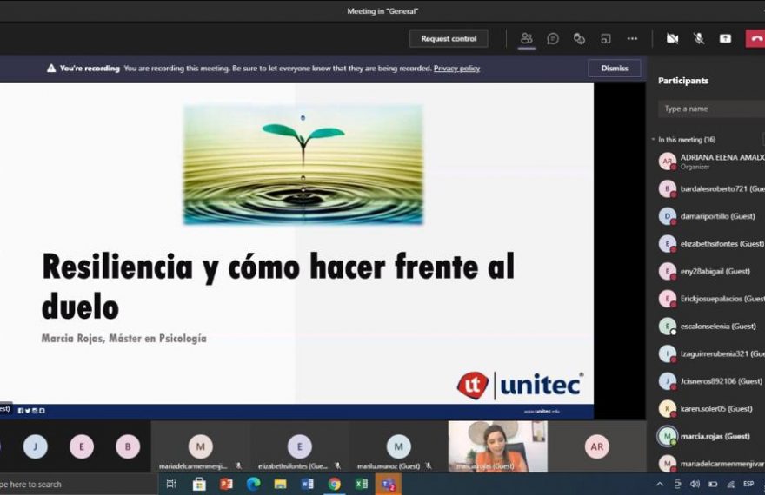This screenshot has width=765, height=495.
Task: Open the Privacy policy link
Action: point(456,69)
